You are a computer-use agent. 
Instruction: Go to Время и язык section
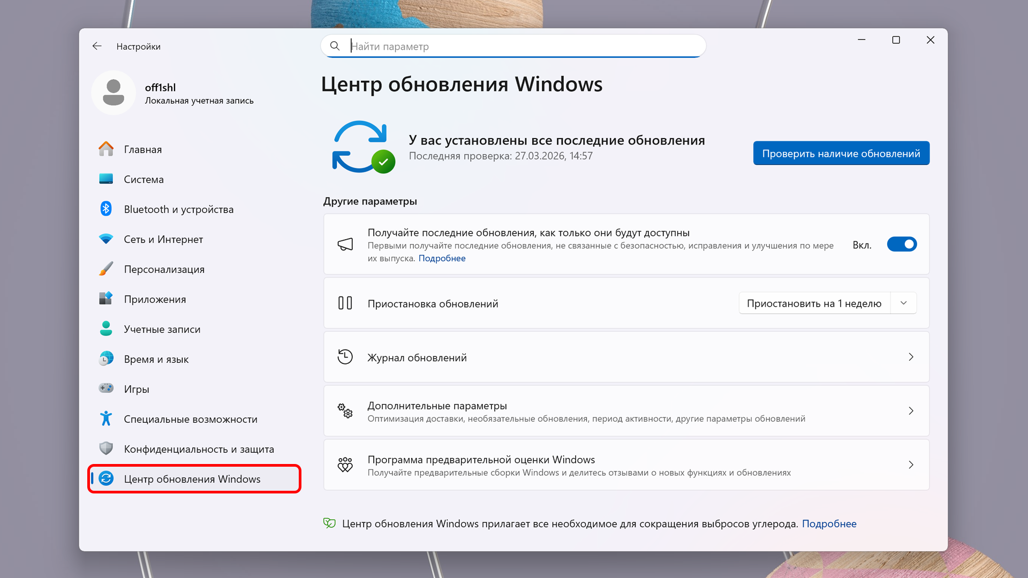[x=156, y=359]
